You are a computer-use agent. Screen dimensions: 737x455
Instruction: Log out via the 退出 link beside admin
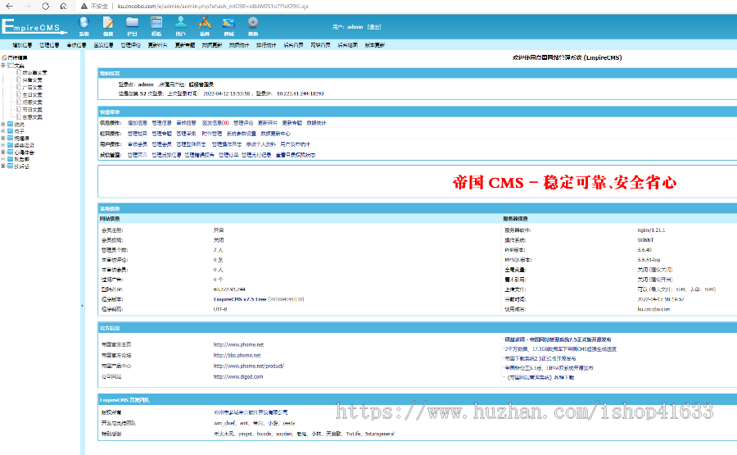pyautogui.click(x=374, y=27)
